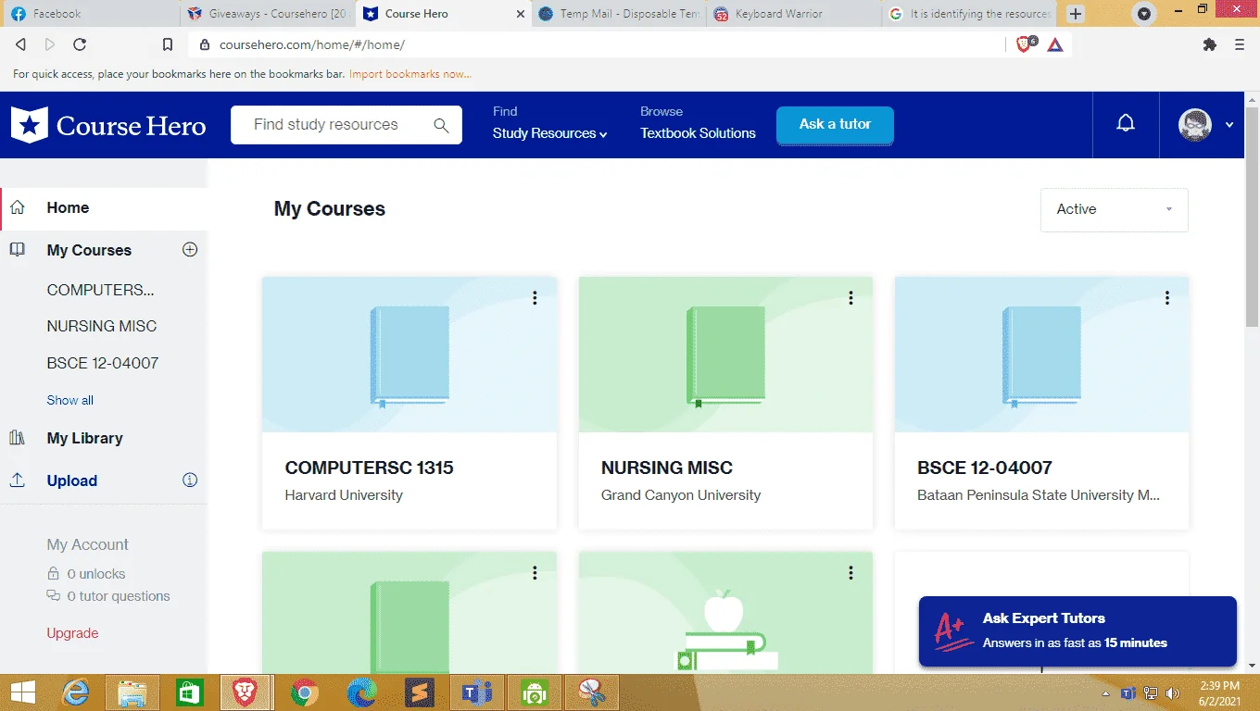The image size is (1260, 711).
Task: Open the BSCE 12-04007 book thumbnail
Action: click(x=1041, y=355)
